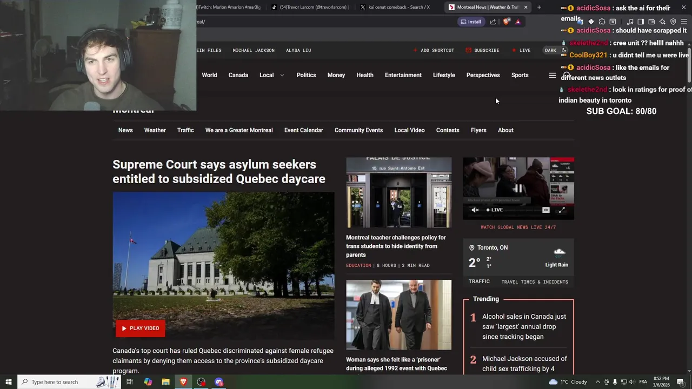
Task: Open the Lifestyle section
Action: pos(444,75)
